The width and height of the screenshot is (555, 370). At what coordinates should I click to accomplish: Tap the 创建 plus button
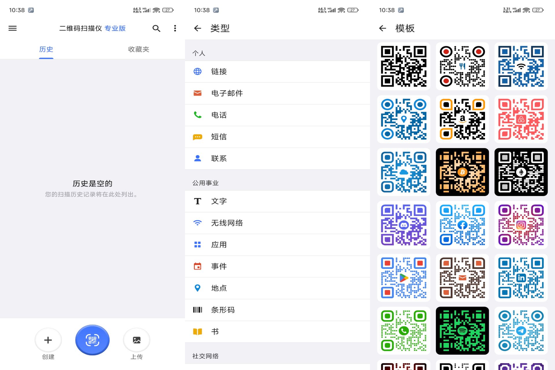tap(48, 340)
